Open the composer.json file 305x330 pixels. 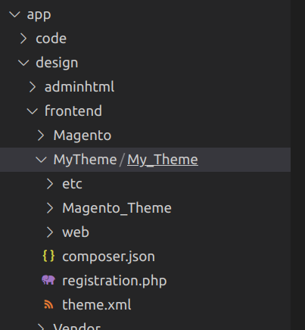[108, 257]
